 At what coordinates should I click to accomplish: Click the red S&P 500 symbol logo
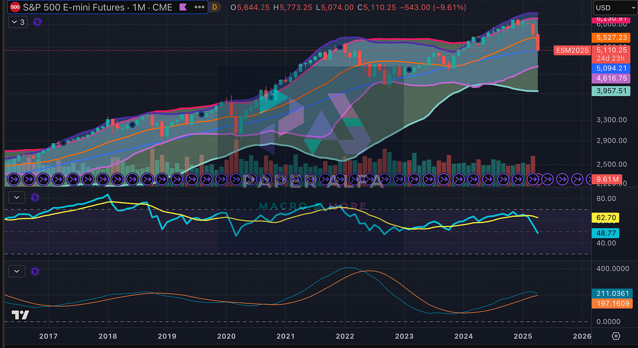[15, 7]
